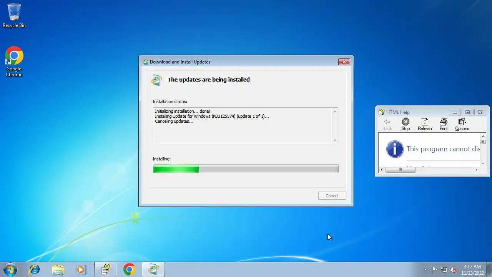The image size is (492, 277).
Task: Open Chrome from the taskbar
Action: pyautogui.click(x=129, y=270)
